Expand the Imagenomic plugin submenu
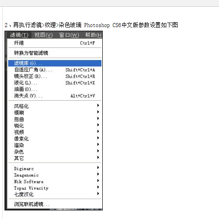The image size is (219, 219). [55, 175]
